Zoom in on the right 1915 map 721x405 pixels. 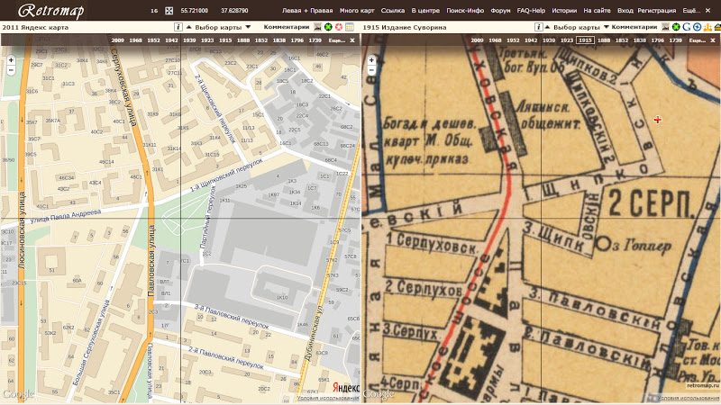tap(371, 60)
